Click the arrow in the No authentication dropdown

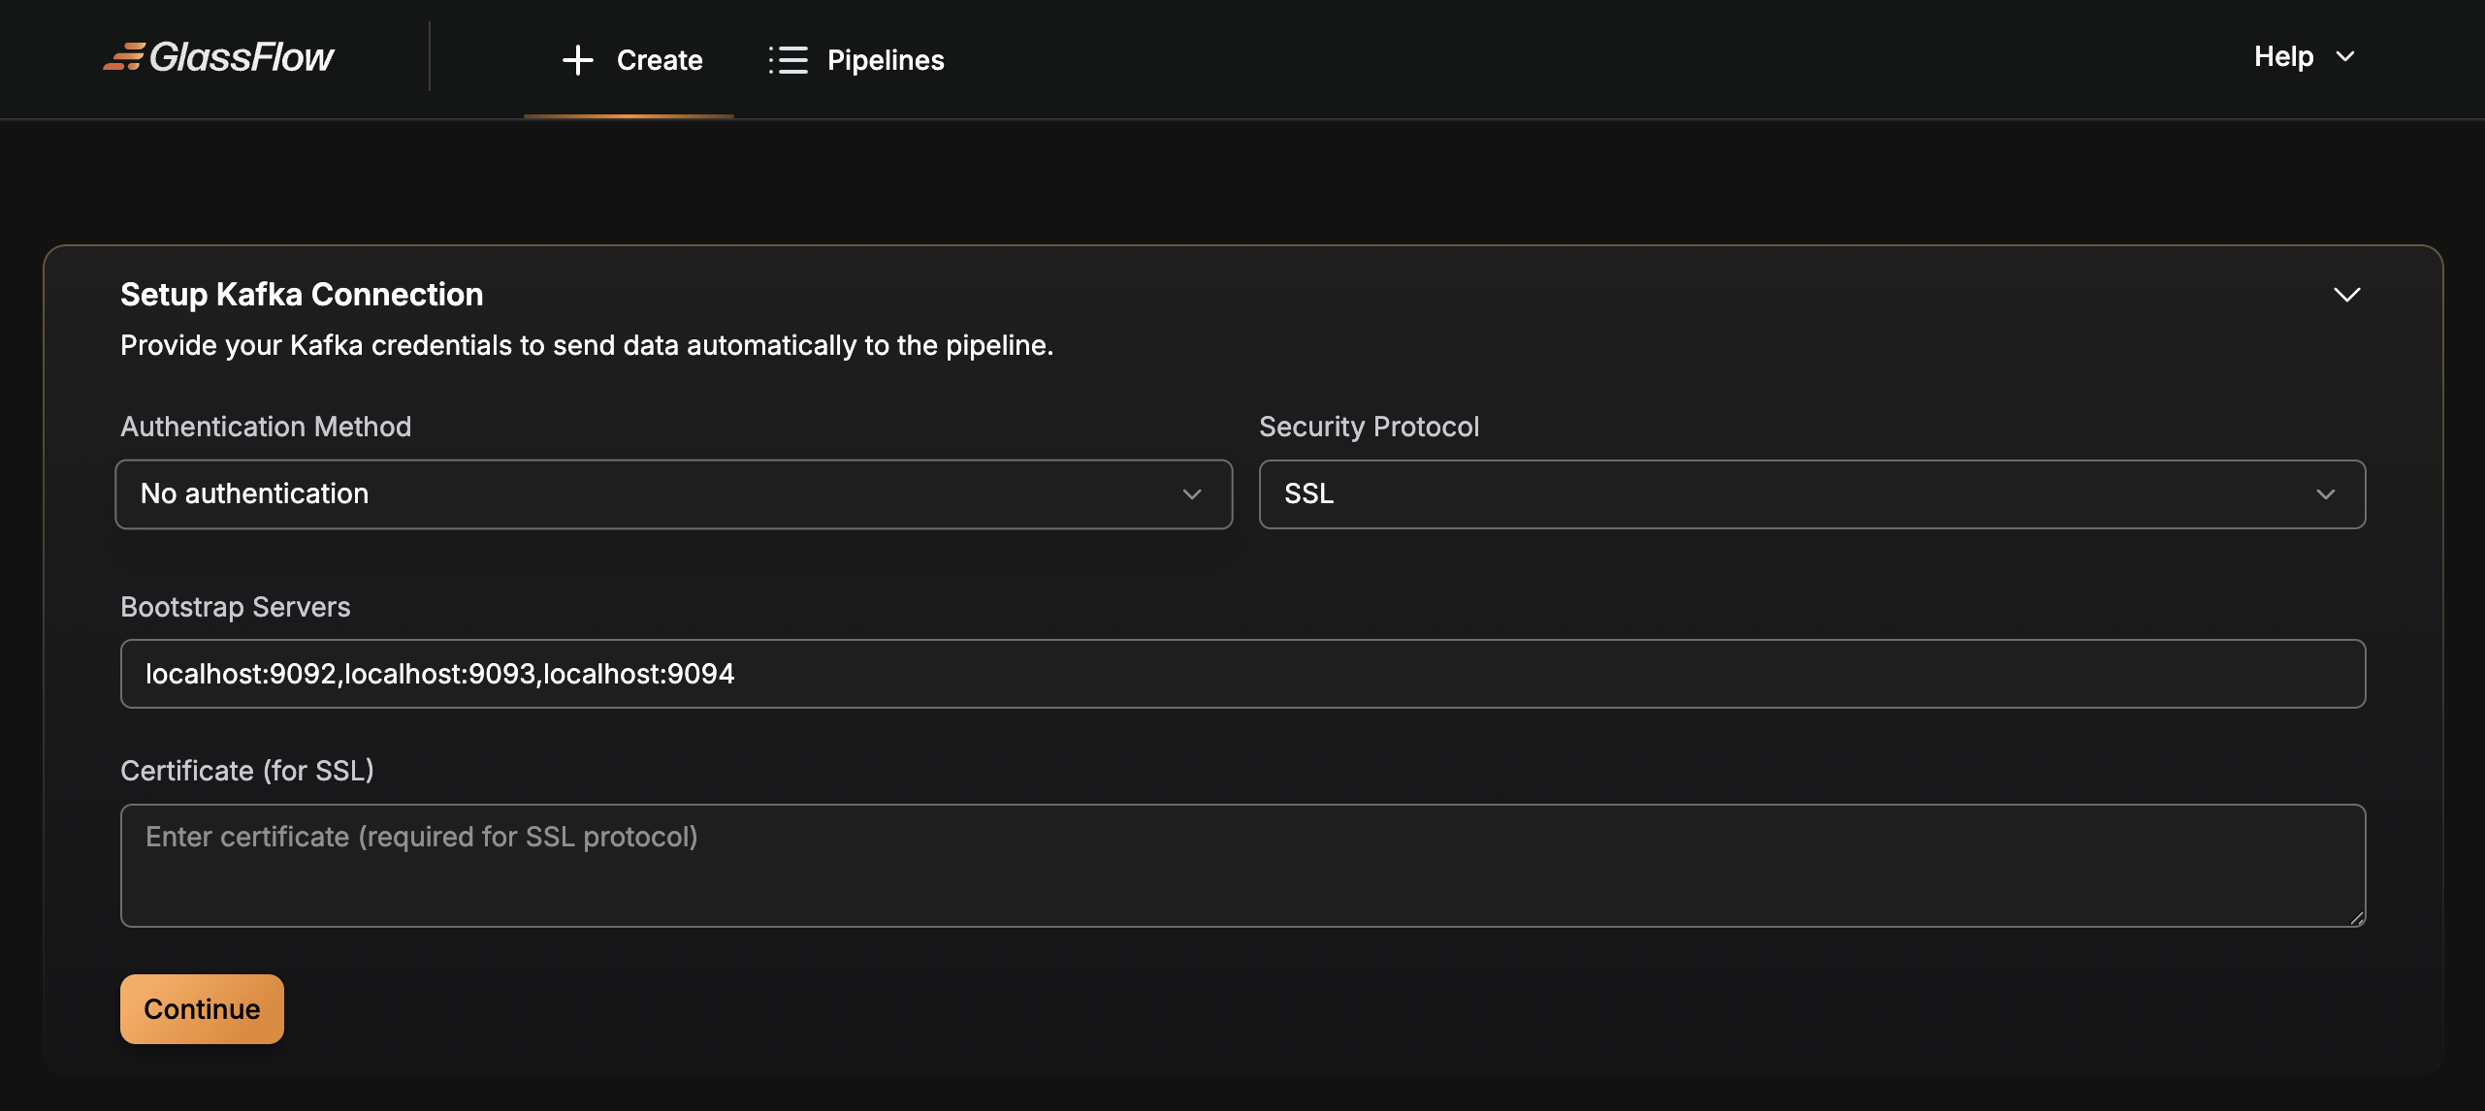point(1192,494)
